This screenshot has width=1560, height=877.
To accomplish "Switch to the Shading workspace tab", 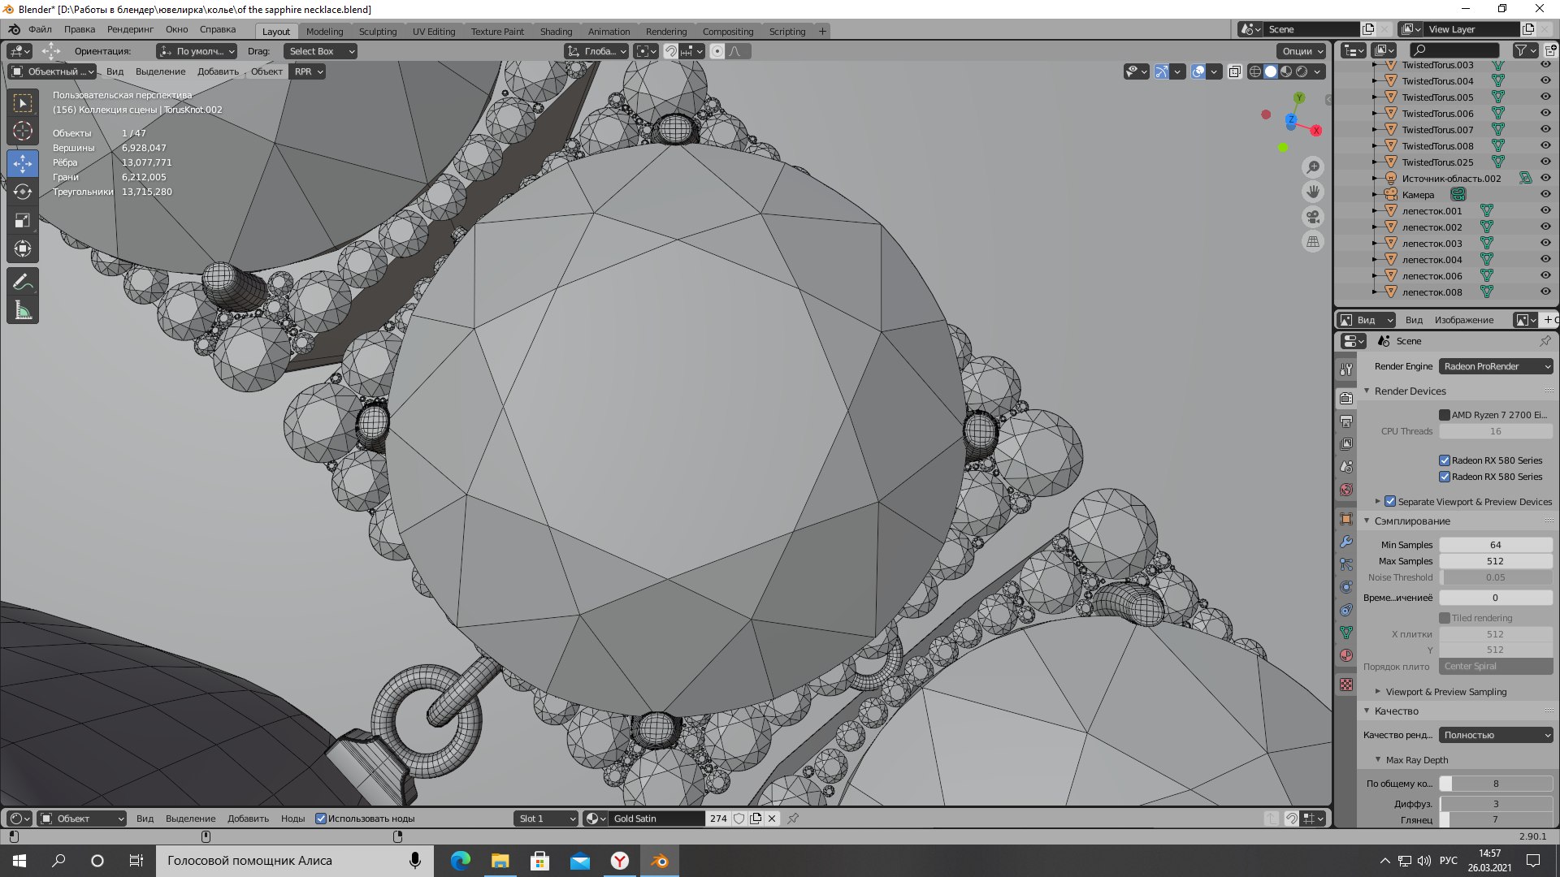I will [x=556, y=32].
